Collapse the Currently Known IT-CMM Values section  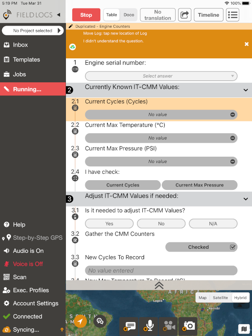(246, 90)
